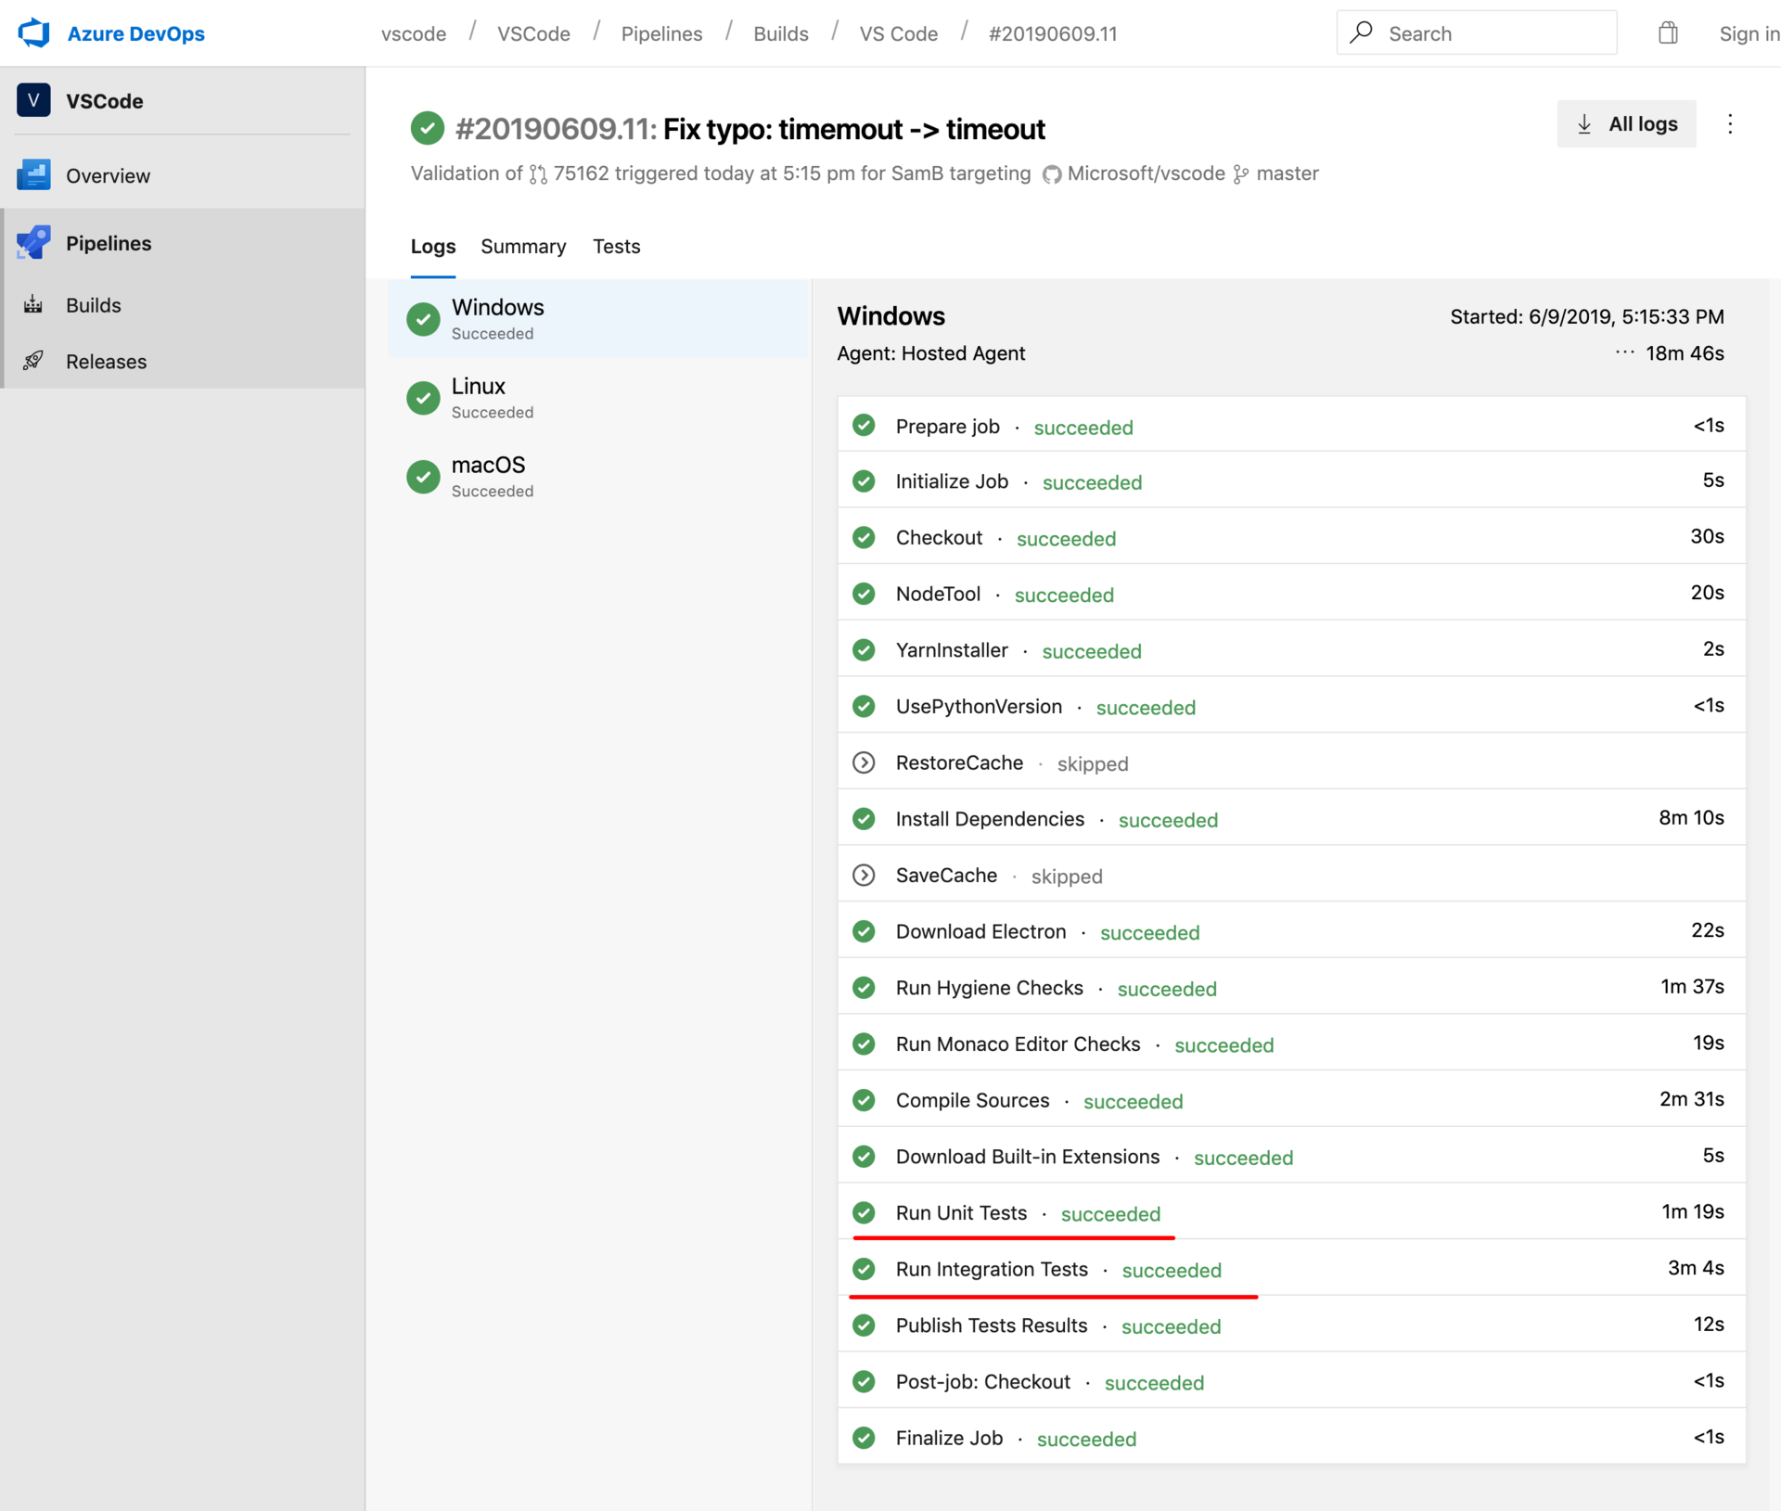
Task: Click the Azure DevOps logo icon
Action: 34,33
